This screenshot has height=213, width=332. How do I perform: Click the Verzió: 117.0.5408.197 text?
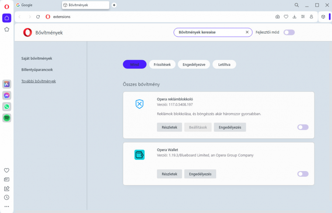point(175,104)
